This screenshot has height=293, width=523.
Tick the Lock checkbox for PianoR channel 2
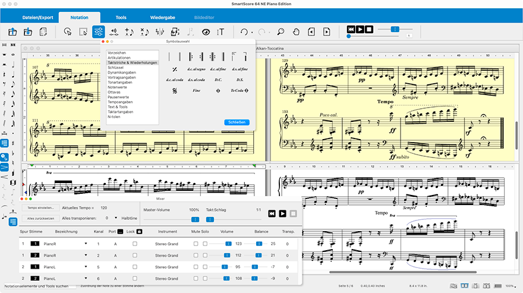point(135,256)
